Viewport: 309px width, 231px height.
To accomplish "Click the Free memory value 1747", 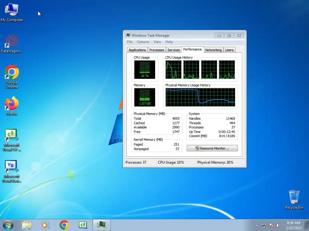I will tap(176, 132).
